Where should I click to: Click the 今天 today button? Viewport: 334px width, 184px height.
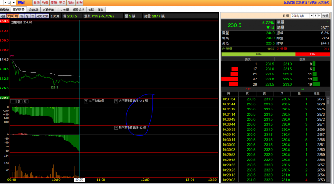pyautogui.click(x=325, y=16)
